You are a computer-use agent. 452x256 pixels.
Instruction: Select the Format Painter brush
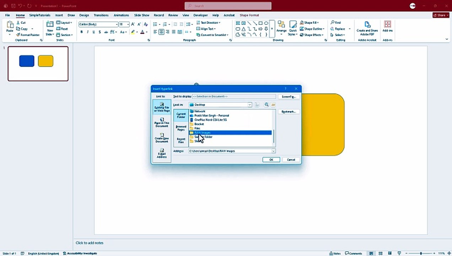[x=18, y=35]
